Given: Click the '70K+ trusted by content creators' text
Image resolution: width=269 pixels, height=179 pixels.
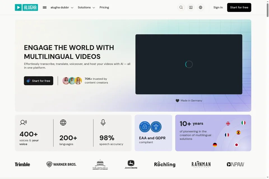Looking at the screenshot, I should pyautogui.click(x=96, y=81).
